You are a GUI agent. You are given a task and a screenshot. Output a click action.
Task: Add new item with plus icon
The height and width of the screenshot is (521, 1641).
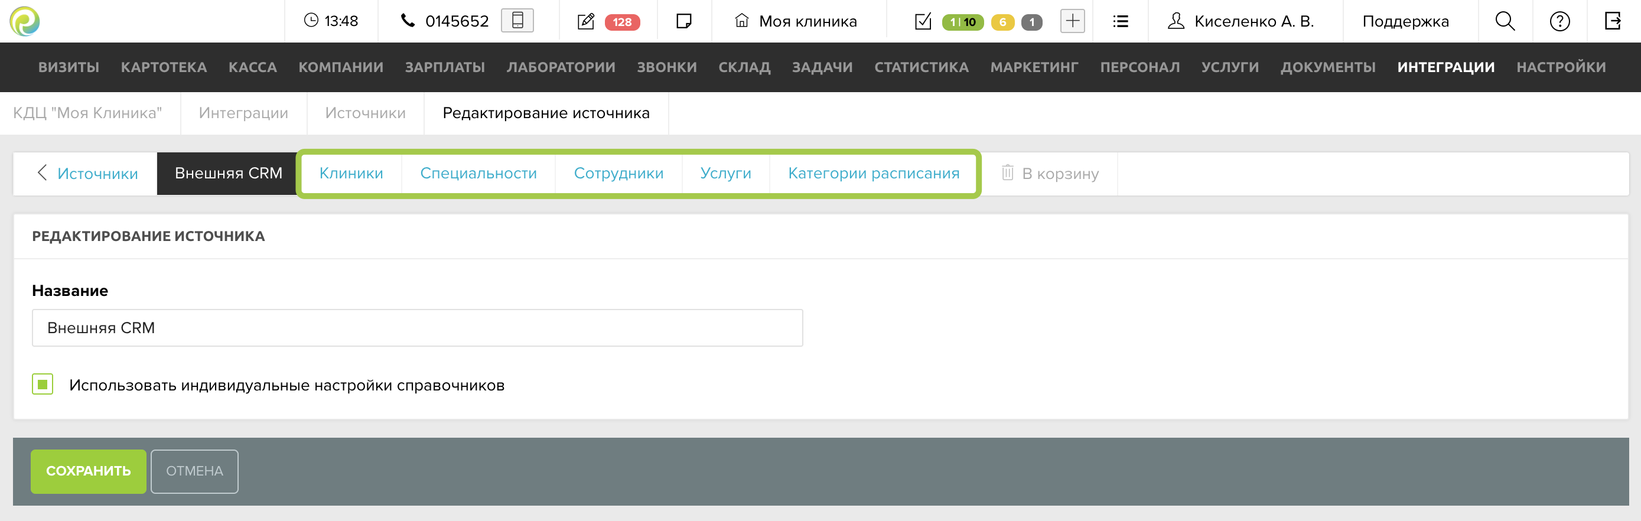pyautogui.click(x=1073, y=21)
